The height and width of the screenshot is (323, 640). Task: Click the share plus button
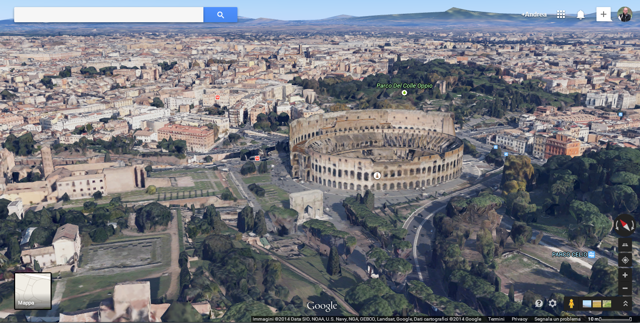[x=603, y=14]
